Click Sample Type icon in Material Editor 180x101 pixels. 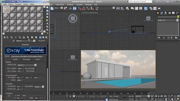pyautogui.click(x=47, y=8)
